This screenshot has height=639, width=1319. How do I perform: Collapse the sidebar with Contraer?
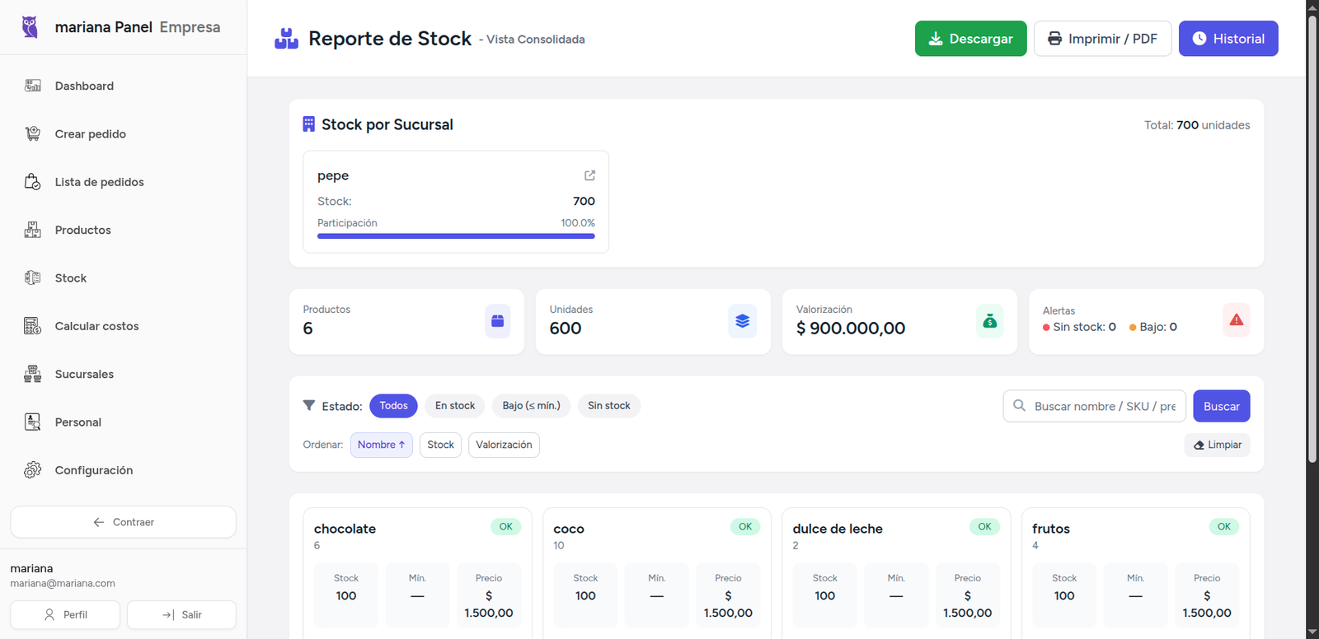(123, 522)
